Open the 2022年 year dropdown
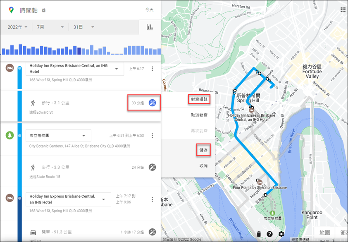 point(17,27)
